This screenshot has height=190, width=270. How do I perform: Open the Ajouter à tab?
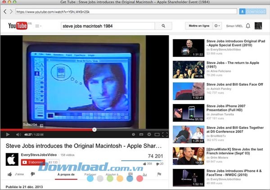[112, 175]
